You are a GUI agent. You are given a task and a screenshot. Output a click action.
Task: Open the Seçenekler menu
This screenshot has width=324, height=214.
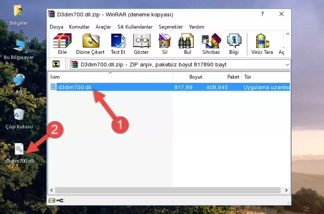pos(171,27)
